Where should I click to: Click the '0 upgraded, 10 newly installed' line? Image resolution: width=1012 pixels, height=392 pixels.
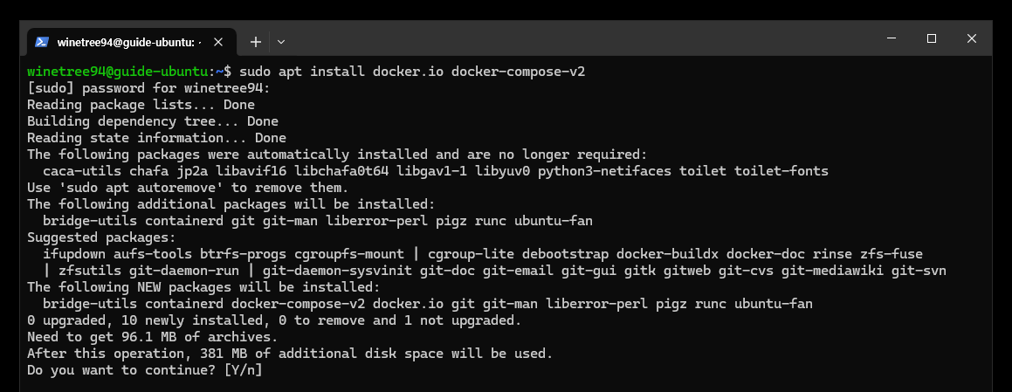[274, 320]
